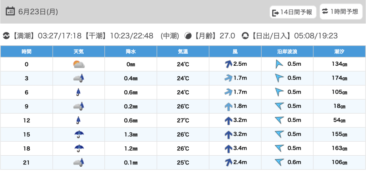Click the wind arrow for 1.8m
Image resolution: width=366 pixels, height=171 pixels.
228,107
